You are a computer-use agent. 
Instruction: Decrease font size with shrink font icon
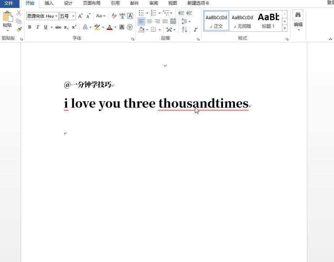coord(89,16)
